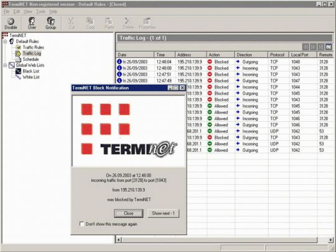Click the 12:47:51 time cell
This screenshot has width=336, height=252.
164,75
